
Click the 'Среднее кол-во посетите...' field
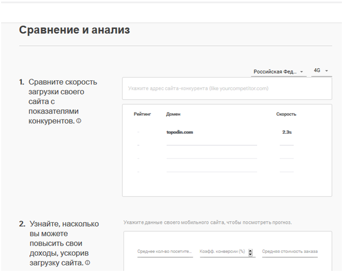[165, 252]
